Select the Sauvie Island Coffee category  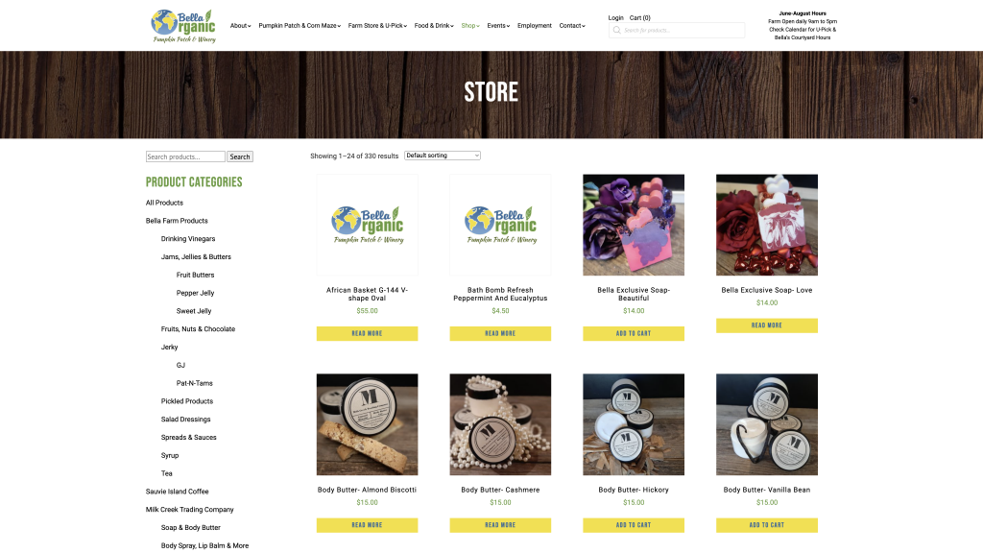tap(177, 492)
